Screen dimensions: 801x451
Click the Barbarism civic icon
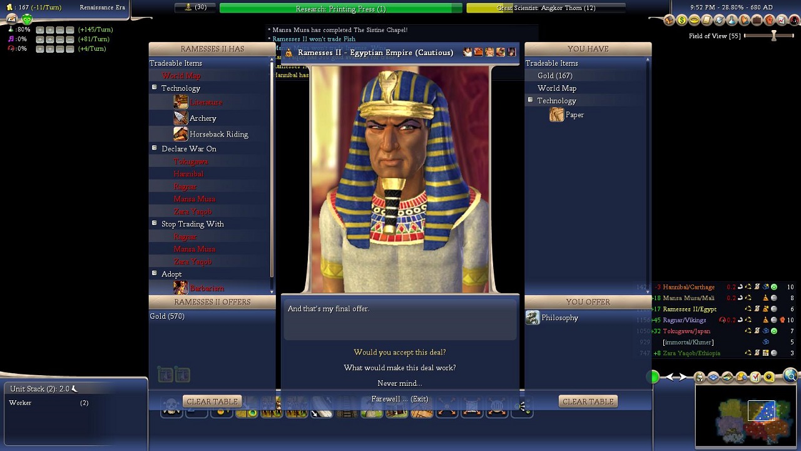181,288
